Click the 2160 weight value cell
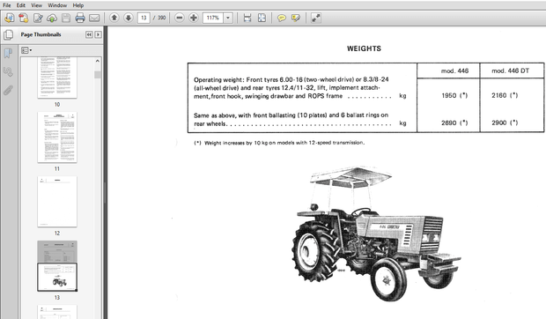Image resolution: width=546 pixels, height=319 pixels. 505,95
